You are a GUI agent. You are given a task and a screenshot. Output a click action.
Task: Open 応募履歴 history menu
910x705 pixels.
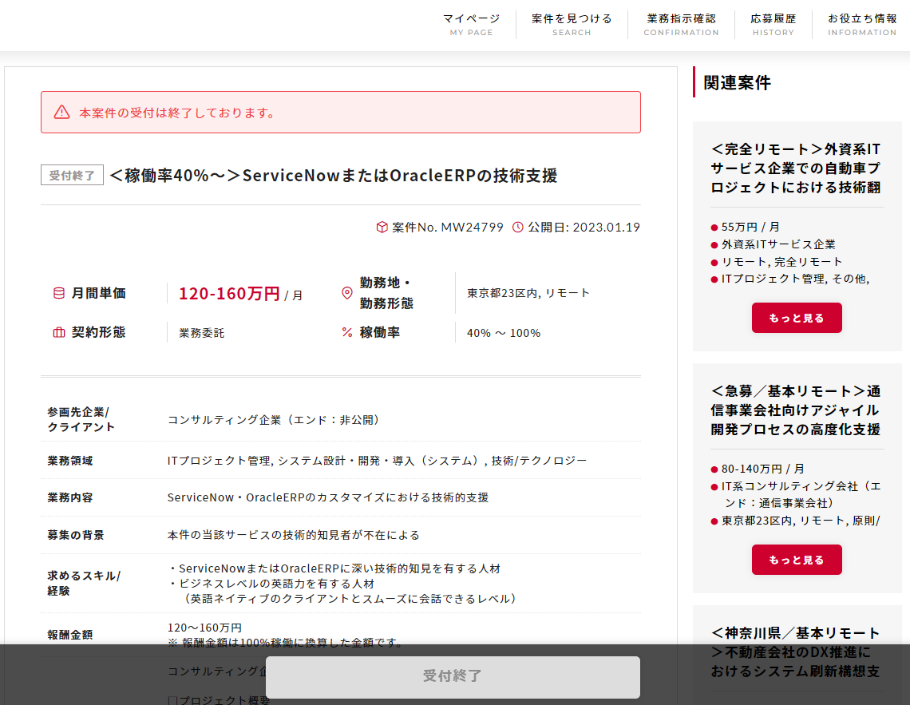[x=773, y=25]
